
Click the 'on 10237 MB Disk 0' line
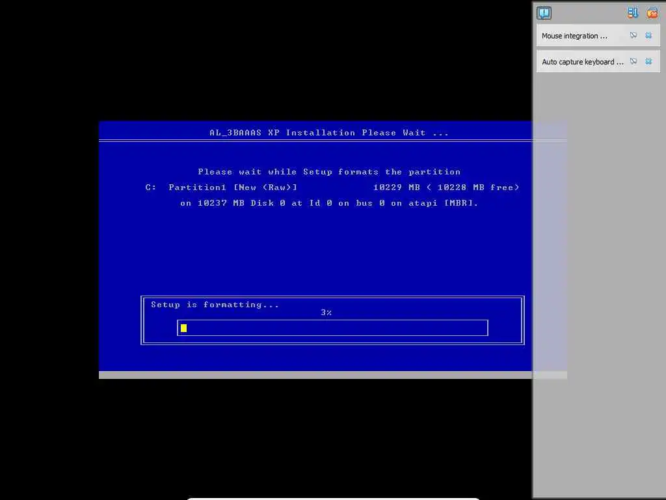329,203
